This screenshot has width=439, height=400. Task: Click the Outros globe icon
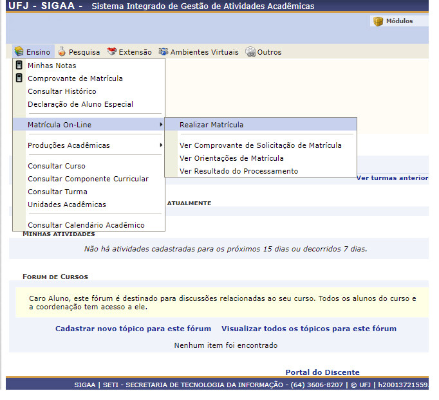point(250,52)
